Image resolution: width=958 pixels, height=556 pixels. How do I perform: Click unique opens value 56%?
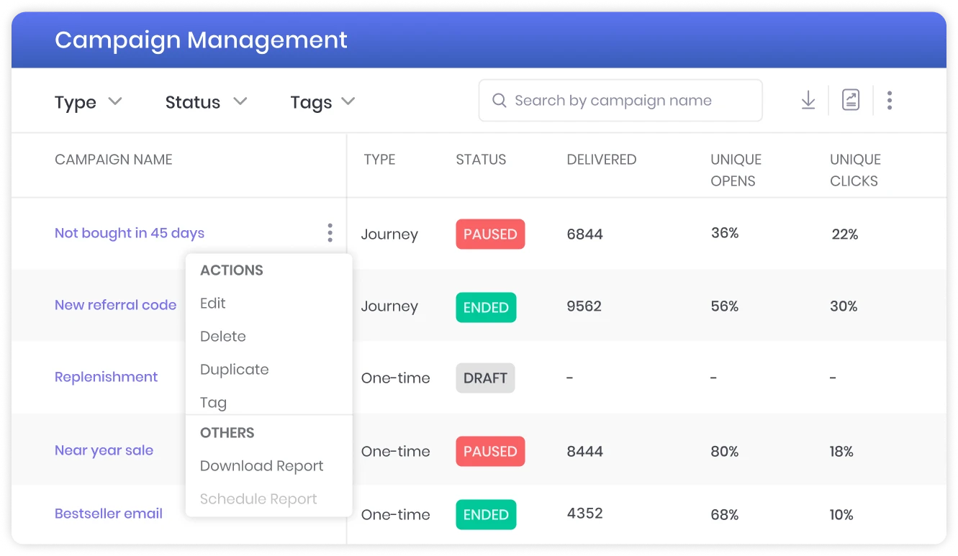(725, 306)
